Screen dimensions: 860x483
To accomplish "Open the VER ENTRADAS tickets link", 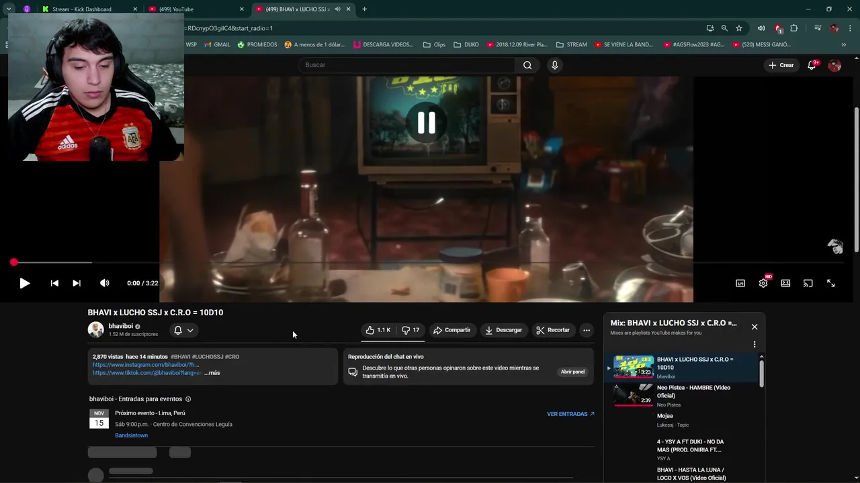I will 570,414.
